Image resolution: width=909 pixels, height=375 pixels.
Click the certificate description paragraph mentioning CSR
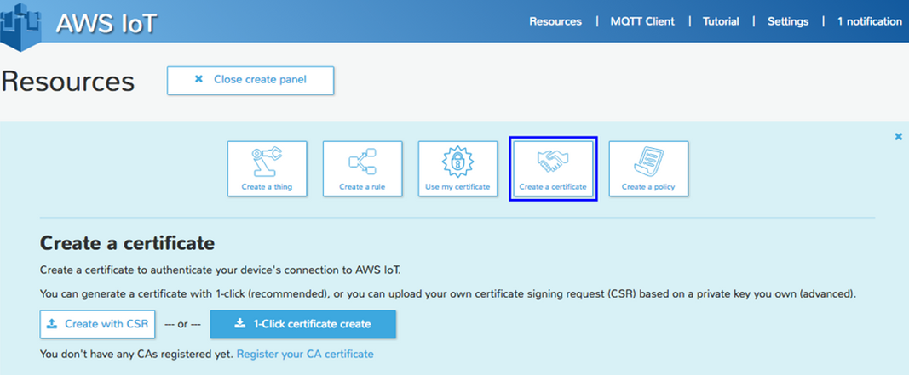tap(447, 293)
